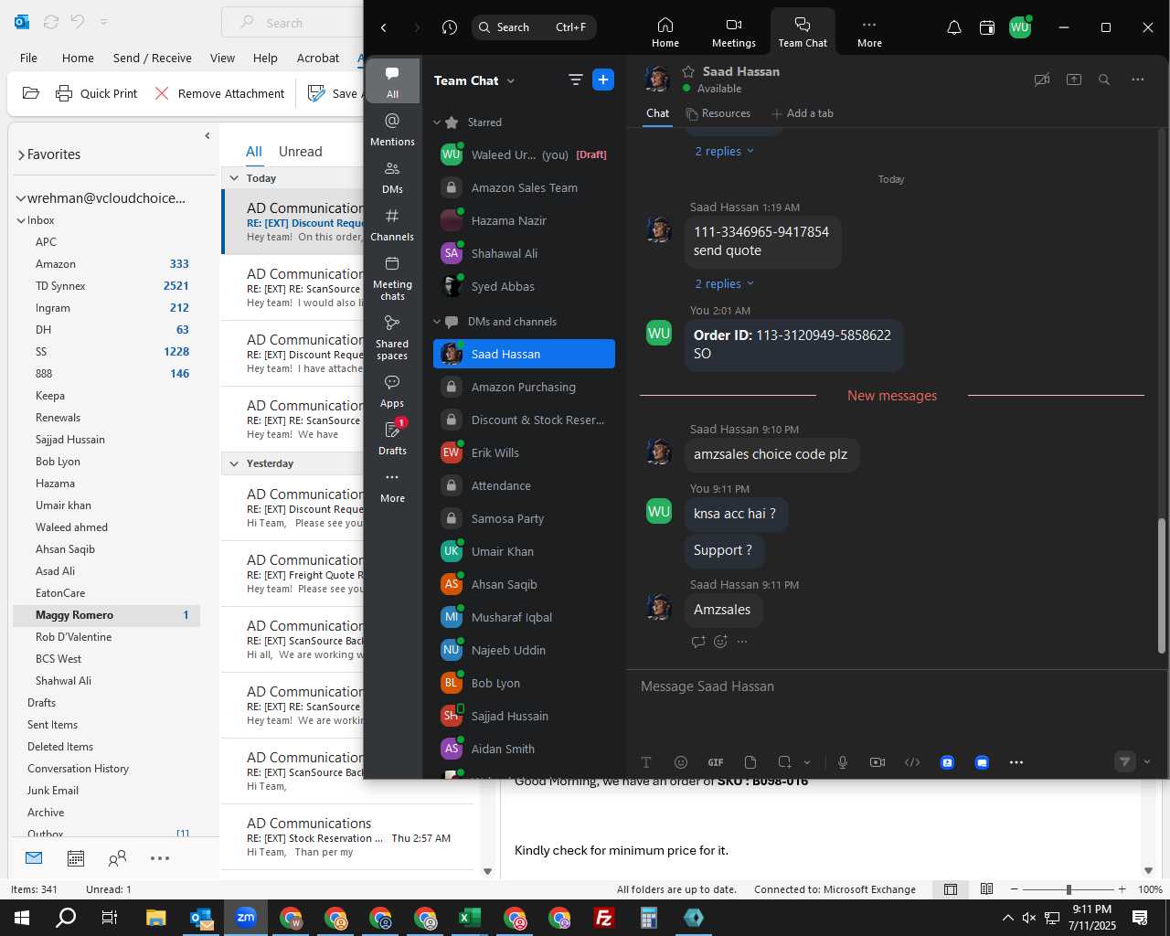
Task: Open the Zoom calendar icon in top bar
Action: (986, 27)
